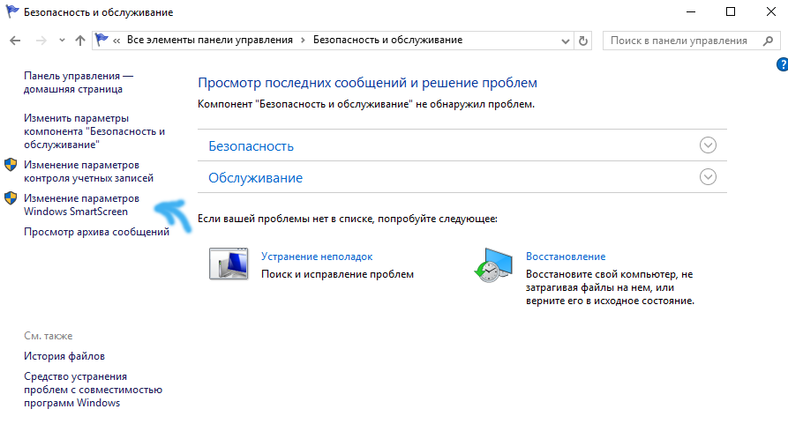Click the double chevron in address bar
Image resolution: width=788 pixels, height=424 pixels.
(116, 41)
